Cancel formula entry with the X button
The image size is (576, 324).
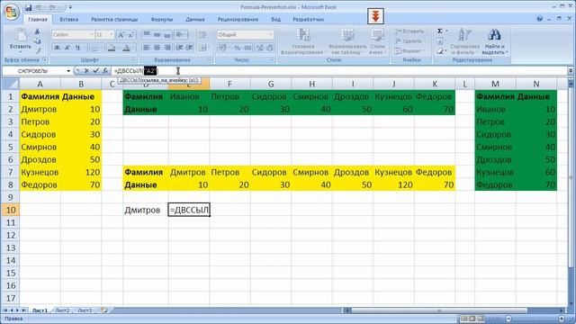point(86,70)
